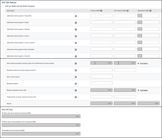Show info for tourist tax refunds row

[x=76, y=63]
